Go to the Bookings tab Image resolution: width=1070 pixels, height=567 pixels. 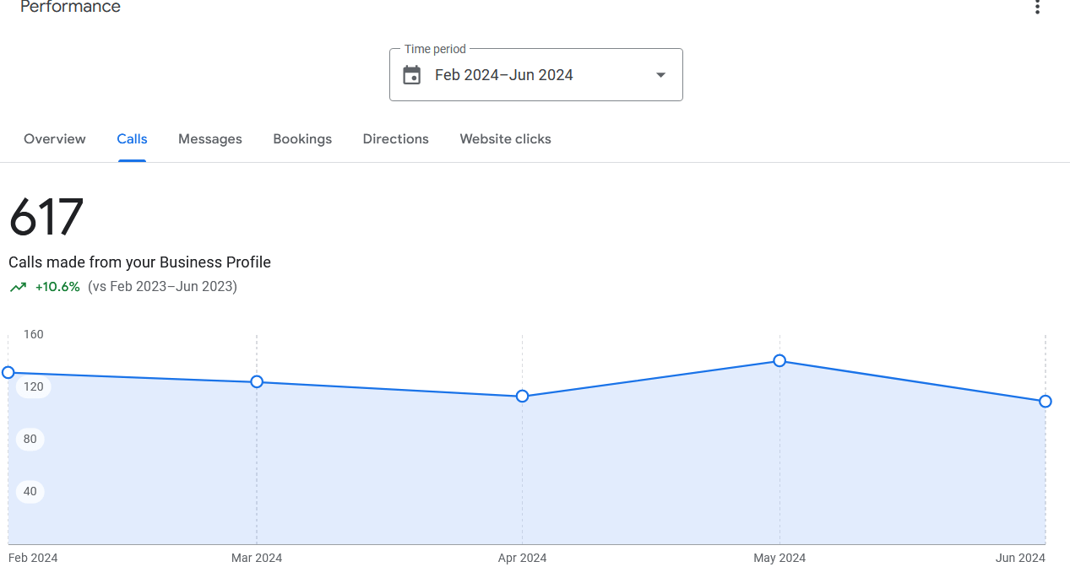(x=302, y=139)
